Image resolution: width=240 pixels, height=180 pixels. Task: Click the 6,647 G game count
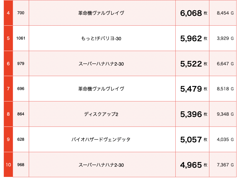pos(225,64)
